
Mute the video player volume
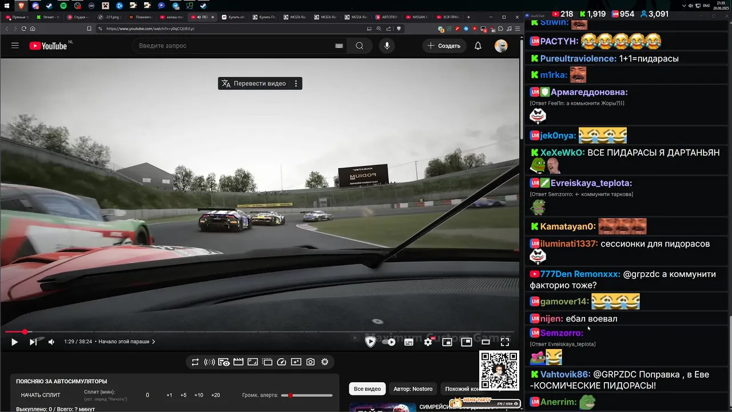tap(51, 342)
